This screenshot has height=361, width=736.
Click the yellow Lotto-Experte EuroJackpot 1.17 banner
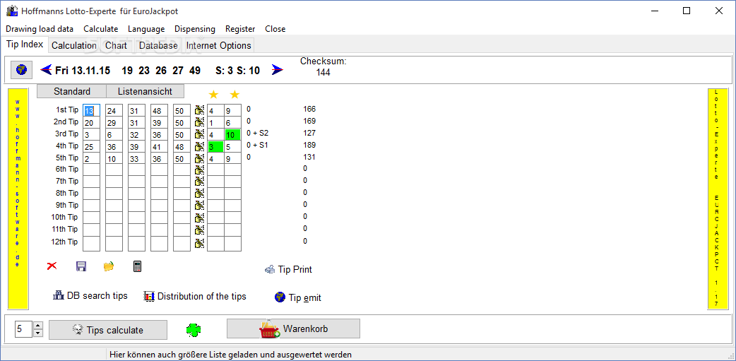(718, 199)
